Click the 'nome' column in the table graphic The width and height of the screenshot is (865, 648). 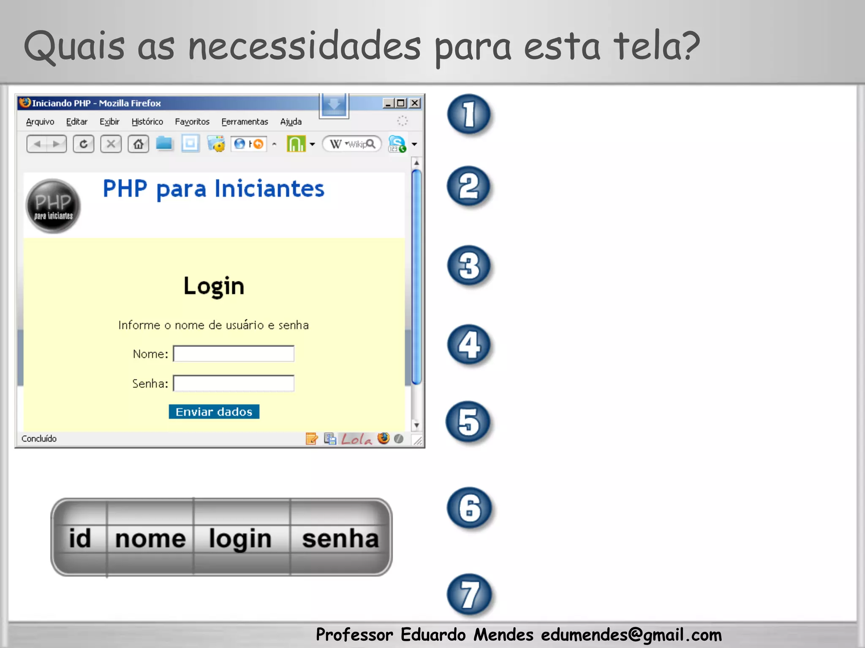[x=150, y=539]
